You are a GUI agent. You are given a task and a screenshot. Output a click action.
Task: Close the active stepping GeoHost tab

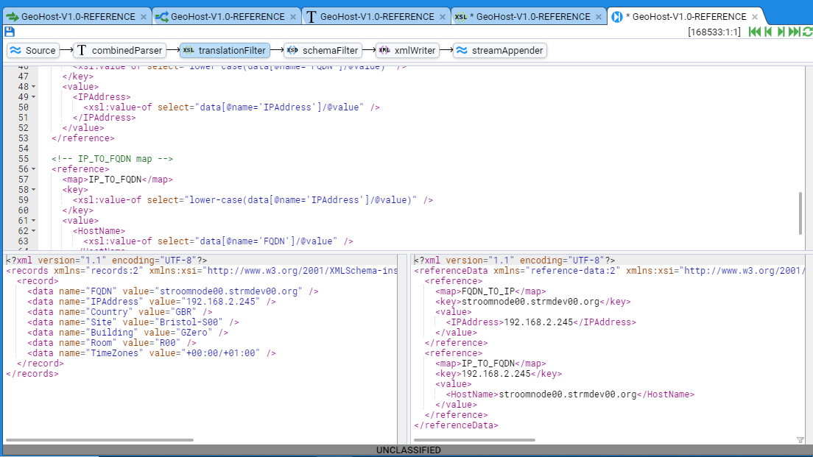tap(756, 16)
